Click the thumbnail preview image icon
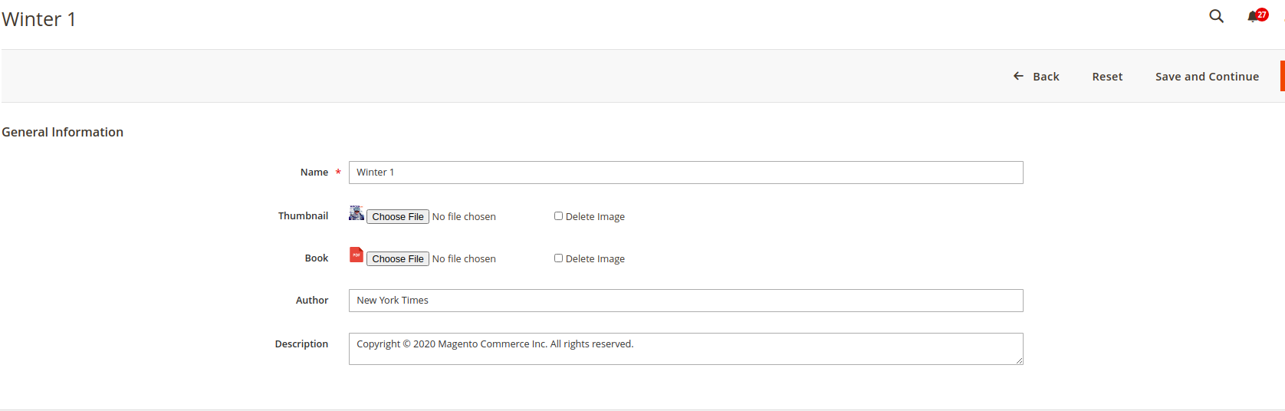 [357, 213]
